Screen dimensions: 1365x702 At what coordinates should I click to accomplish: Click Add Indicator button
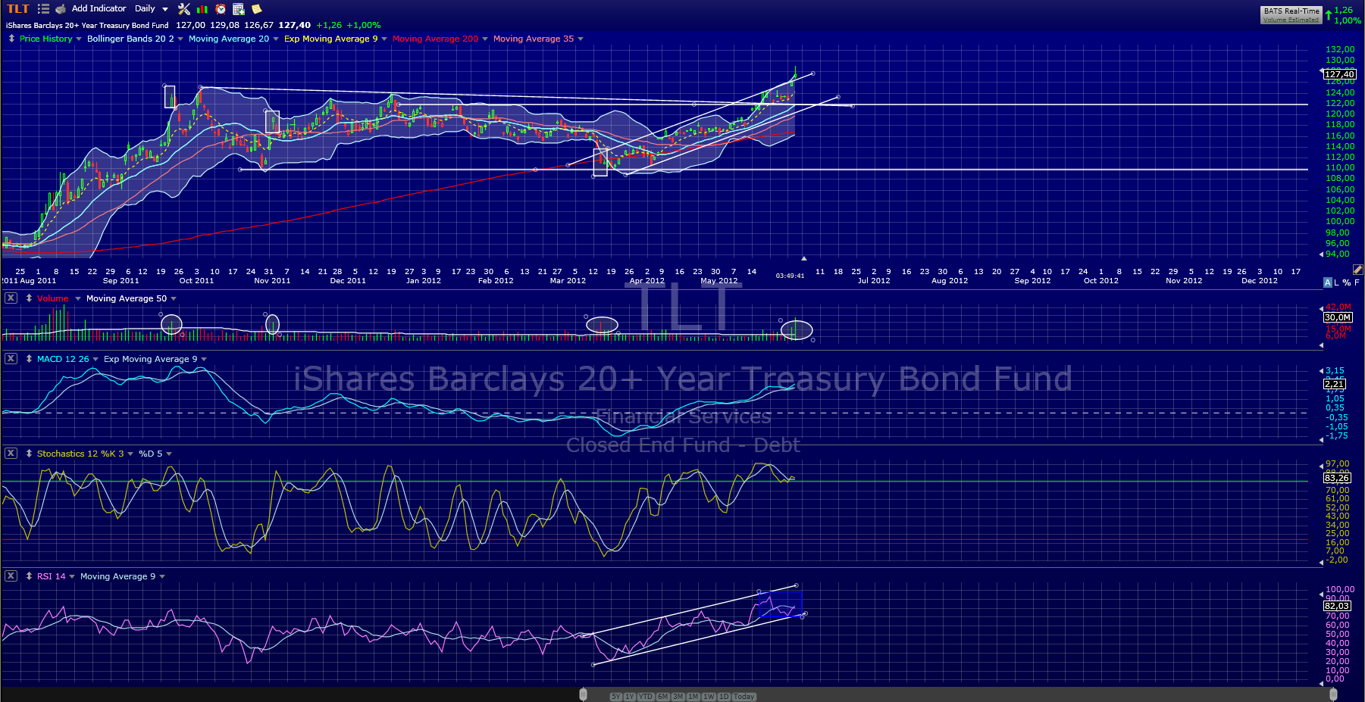point(99,9)
